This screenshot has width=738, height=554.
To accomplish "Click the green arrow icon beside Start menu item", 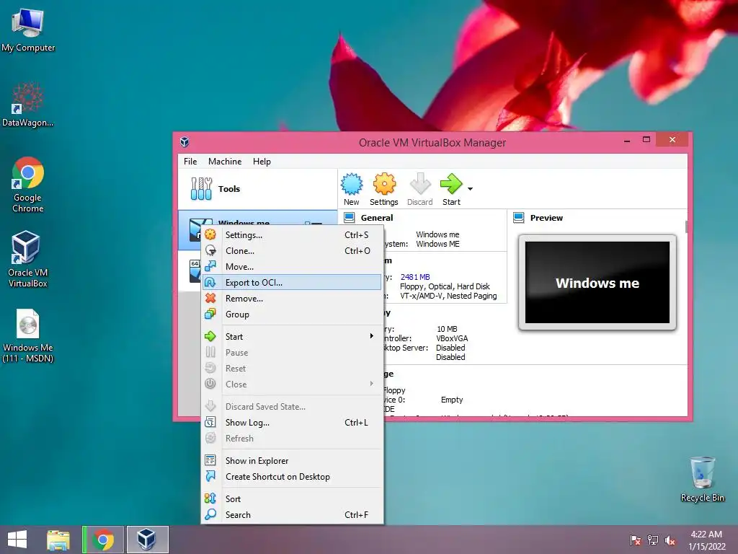I will (210, 336).
